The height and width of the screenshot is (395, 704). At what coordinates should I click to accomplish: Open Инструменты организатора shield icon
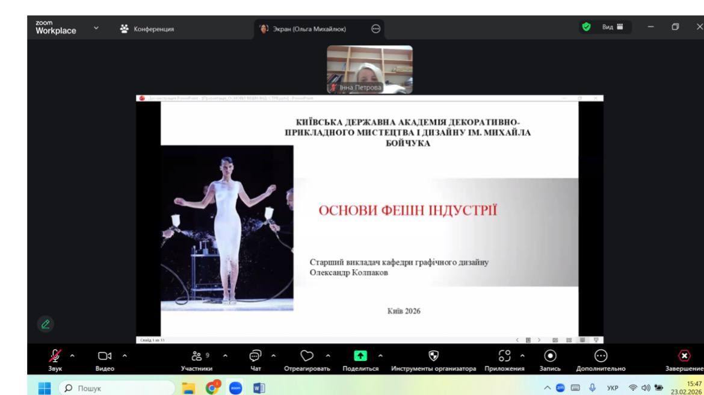tap(433, 356)
